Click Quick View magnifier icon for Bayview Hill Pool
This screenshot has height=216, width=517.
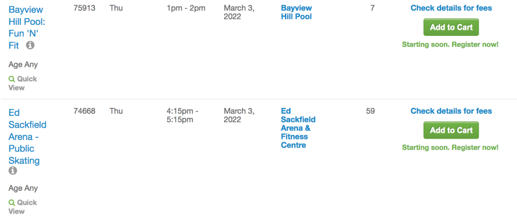point(12,79)
